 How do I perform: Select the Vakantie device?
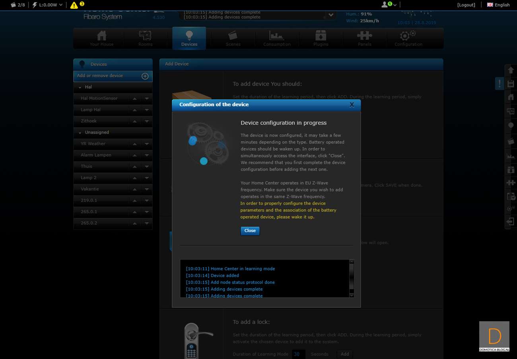pyautogui.click(x=90, y=189)
